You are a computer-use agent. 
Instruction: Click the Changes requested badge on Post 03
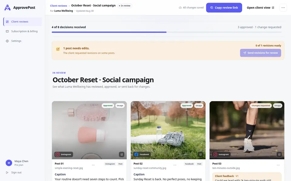(x=261, y=106)
